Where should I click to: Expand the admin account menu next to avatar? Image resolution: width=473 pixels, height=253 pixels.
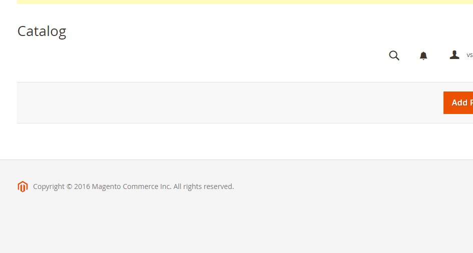coord(469,55)
